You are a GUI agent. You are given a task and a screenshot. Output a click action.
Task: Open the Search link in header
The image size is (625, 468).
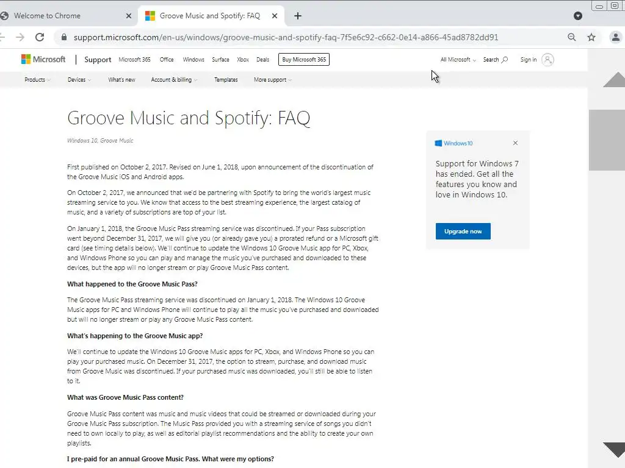pos(495,60)
